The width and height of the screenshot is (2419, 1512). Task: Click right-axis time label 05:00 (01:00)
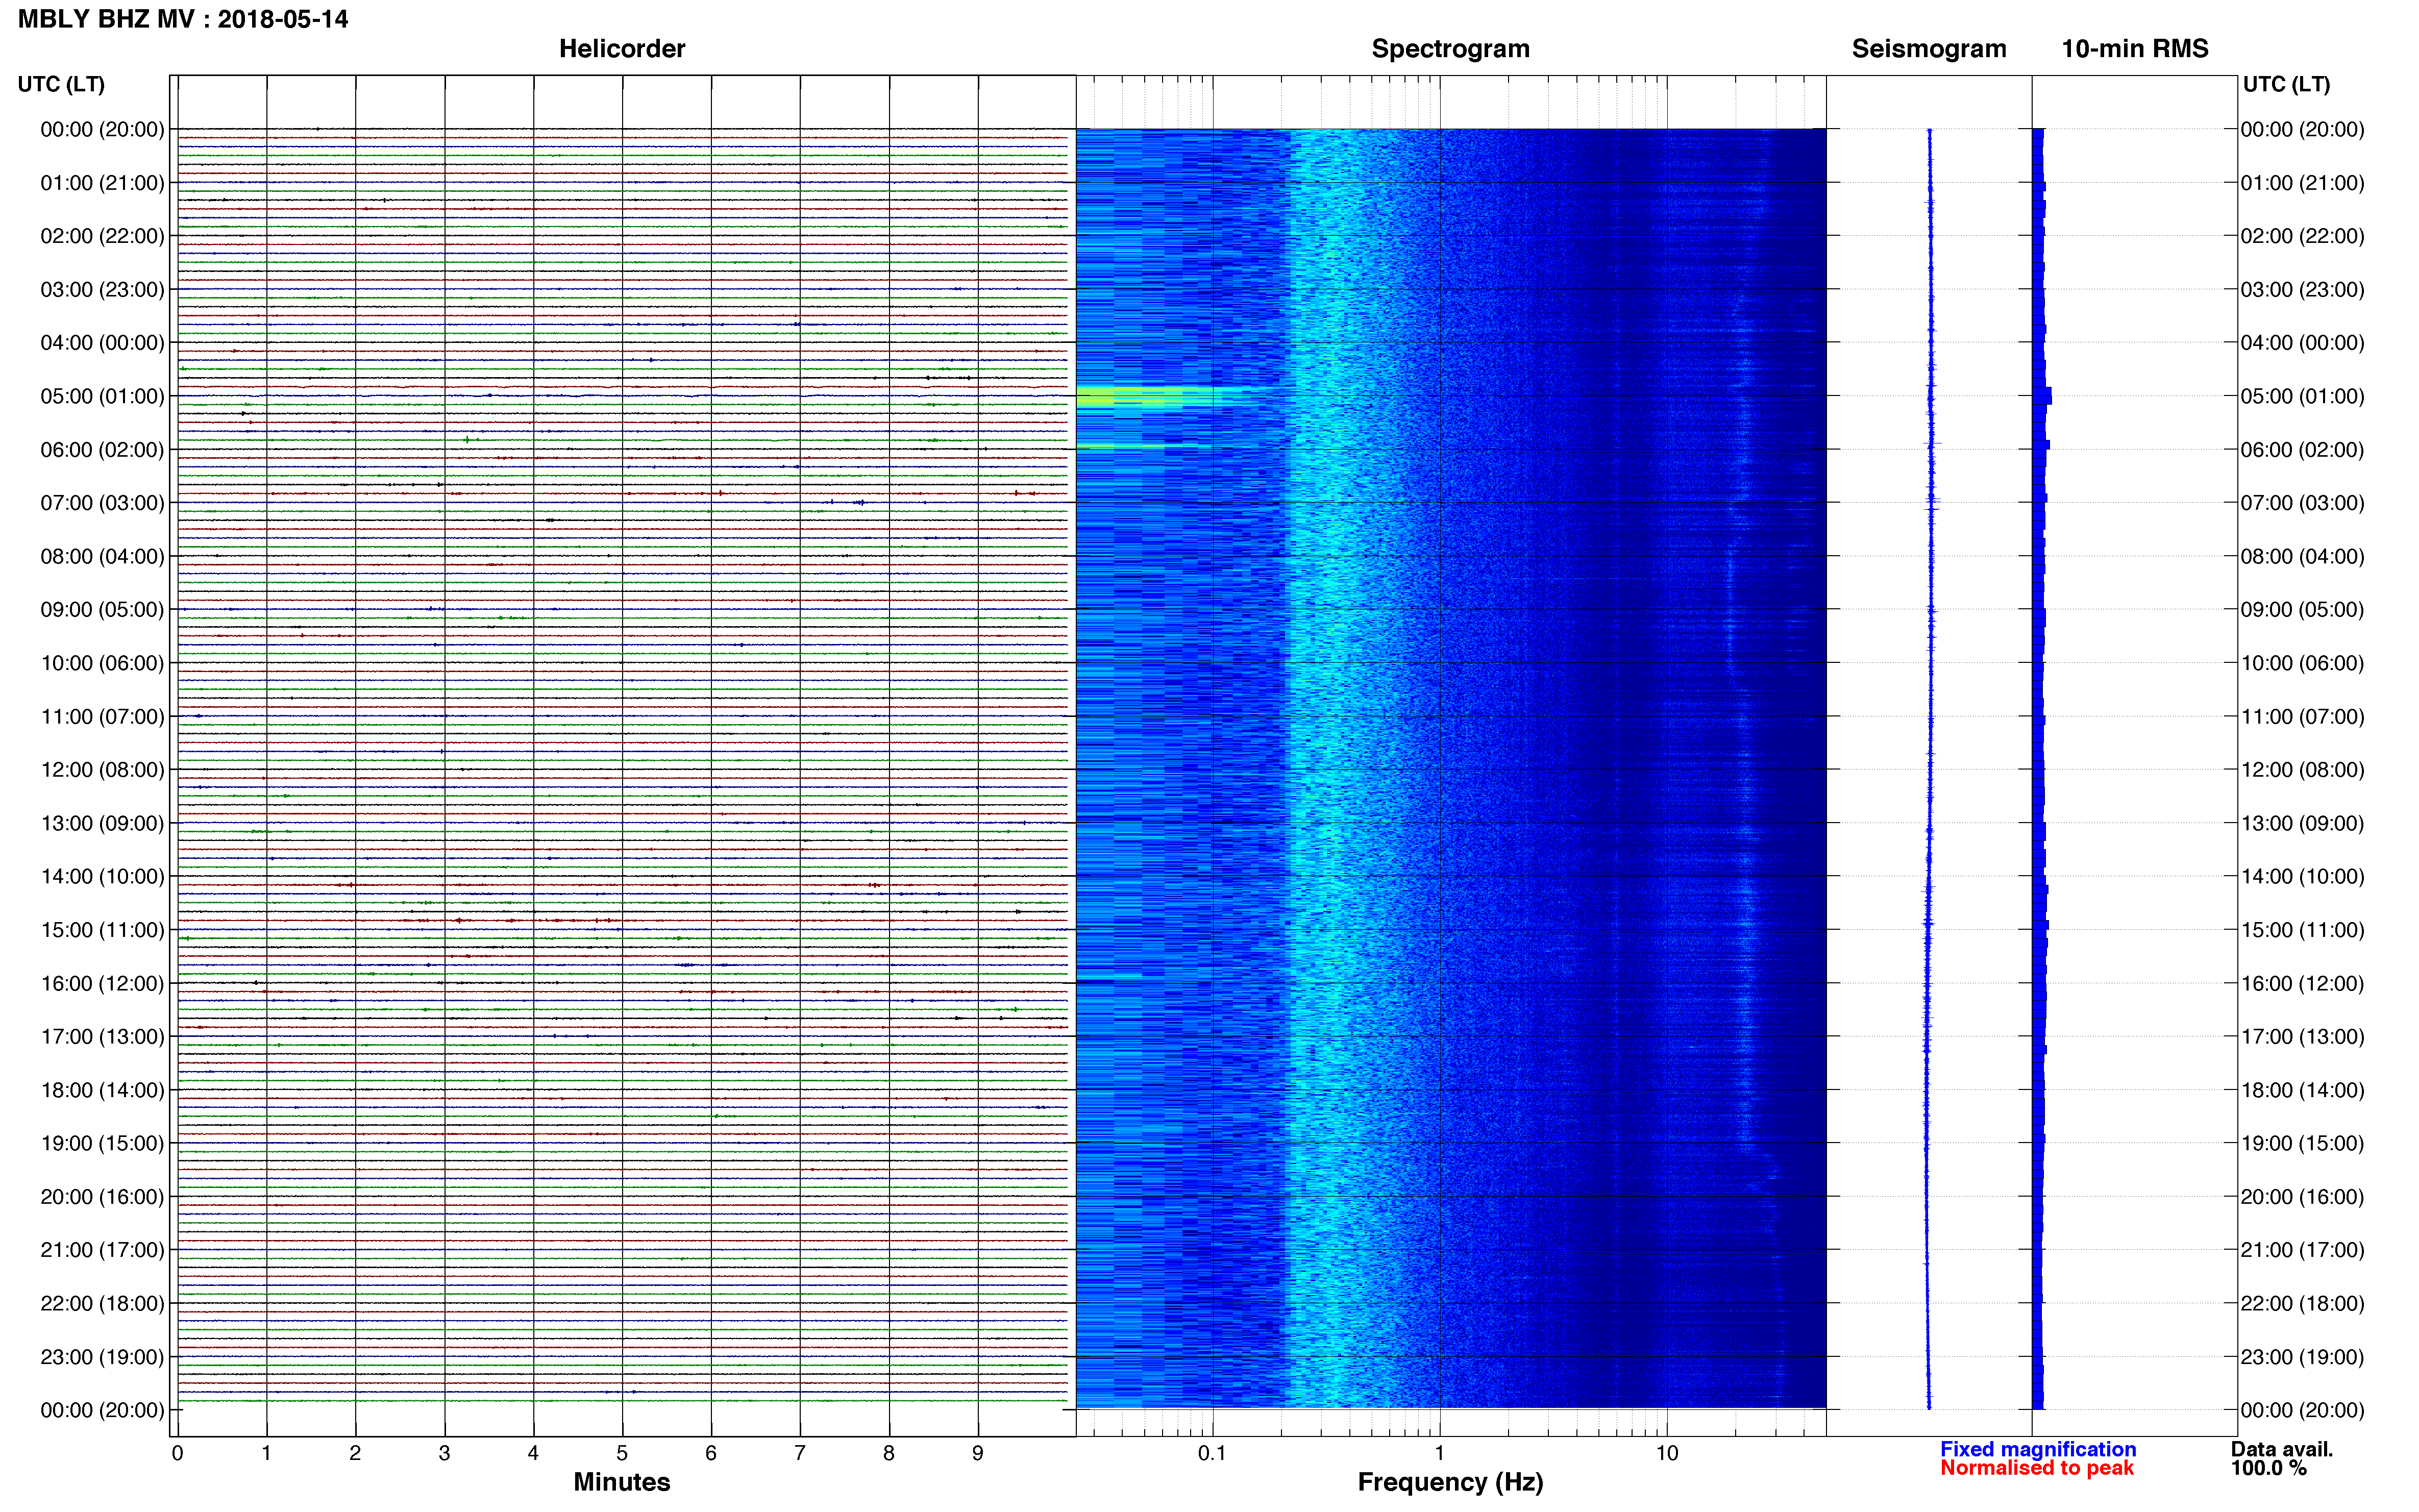2302,396
